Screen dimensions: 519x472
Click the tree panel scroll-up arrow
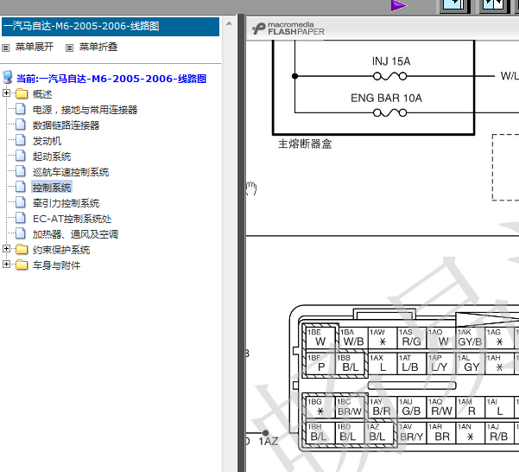tap(229, 24)
